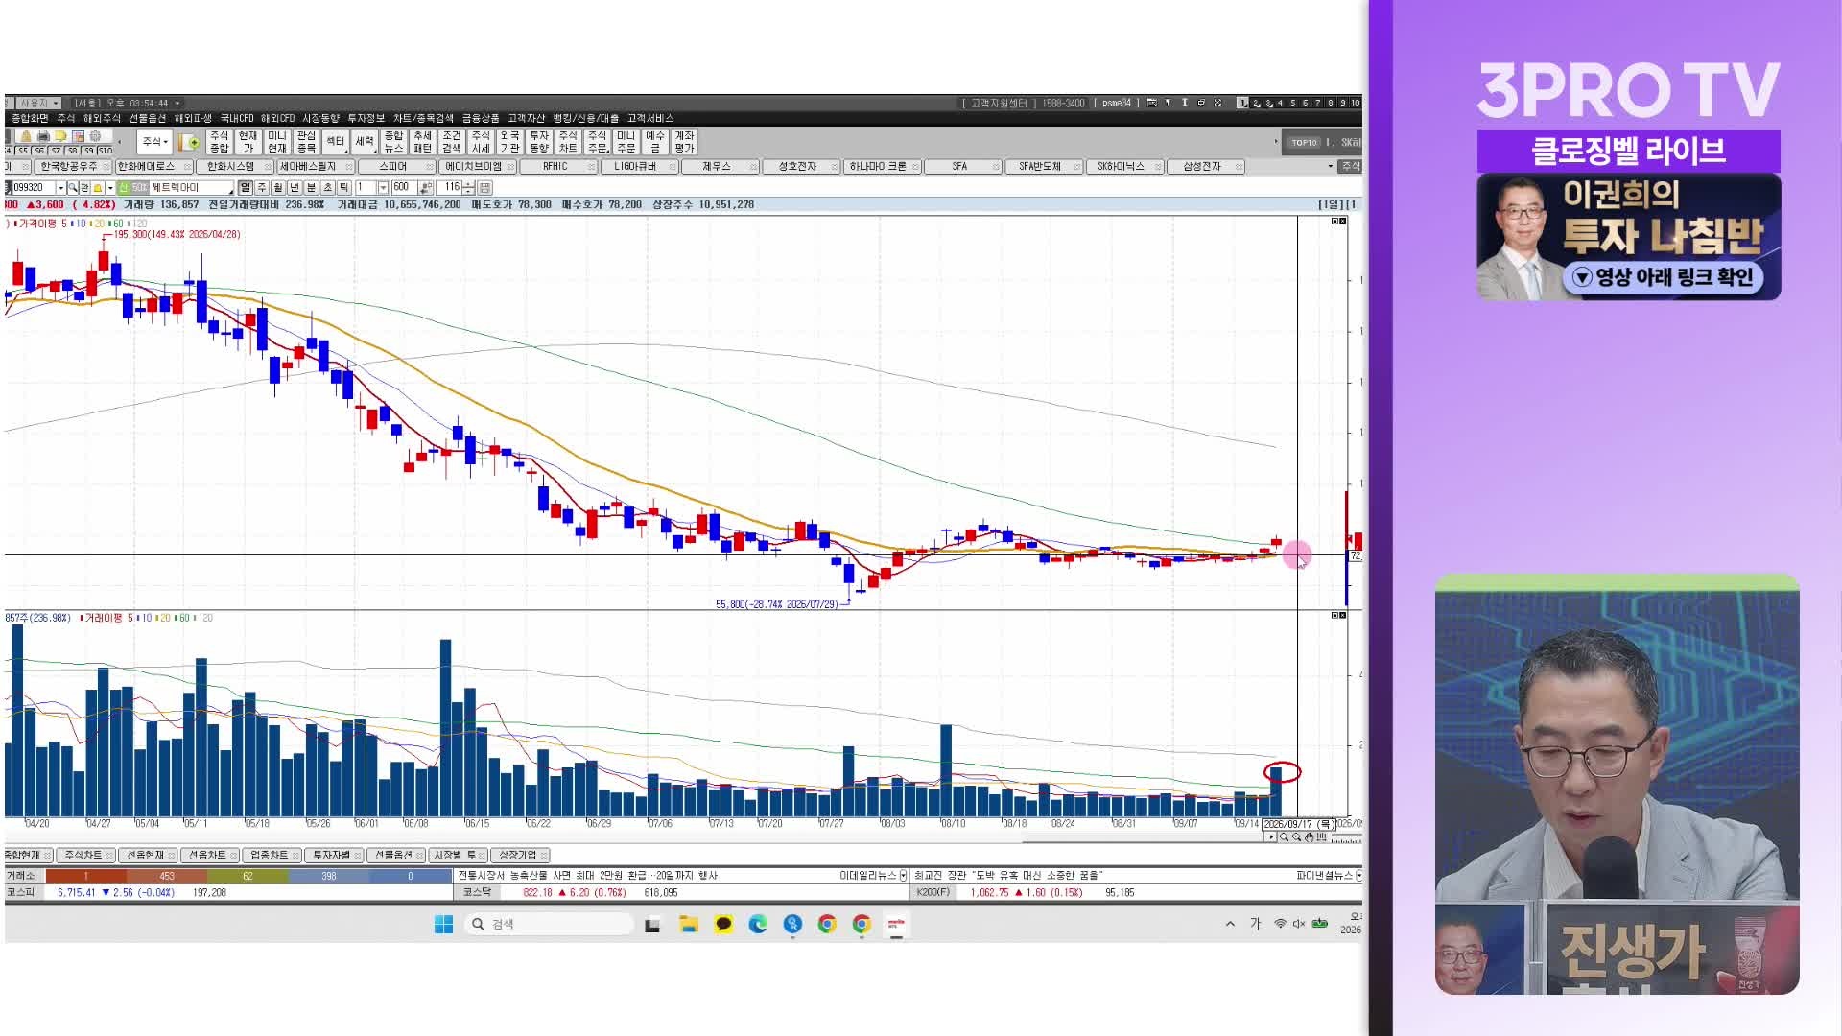The image size is (1842, 1036).
Task: Click the 116 count stepper arrows
Action: coord(468,187)
